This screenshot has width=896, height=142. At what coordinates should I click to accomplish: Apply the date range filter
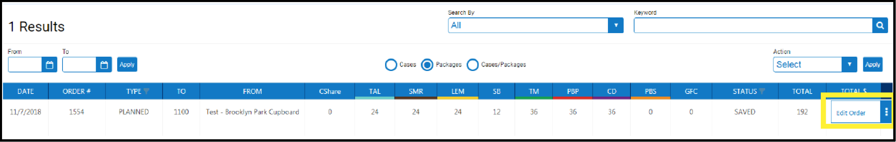tap(127, 65)
